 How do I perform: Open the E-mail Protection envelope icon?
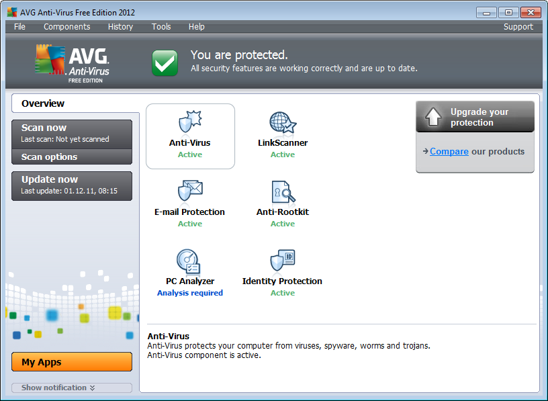(x=190, y=191)
